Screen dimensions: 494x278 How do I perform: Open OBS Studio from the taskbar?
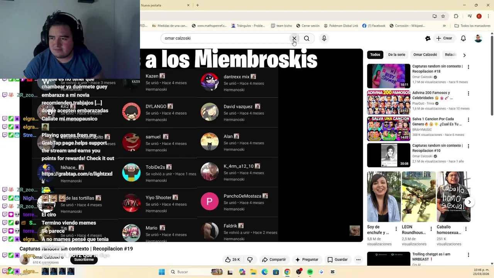click(x=299, y=272)
